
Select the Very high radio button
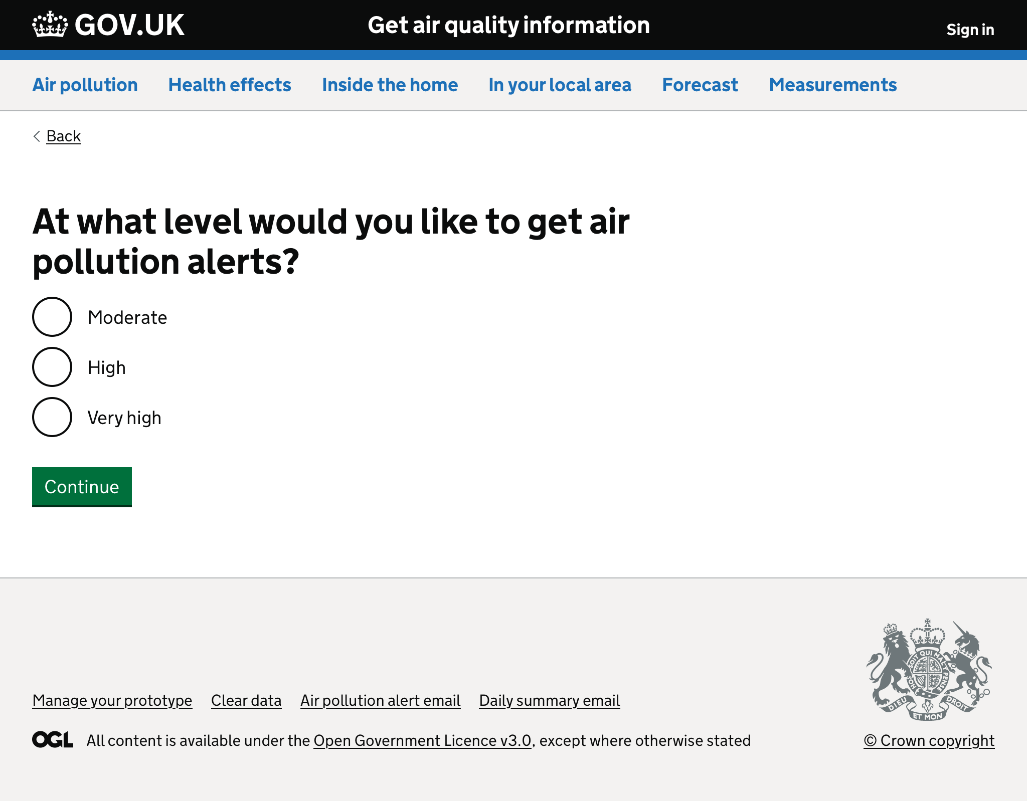pyautogui.click(x=52, y=417)
